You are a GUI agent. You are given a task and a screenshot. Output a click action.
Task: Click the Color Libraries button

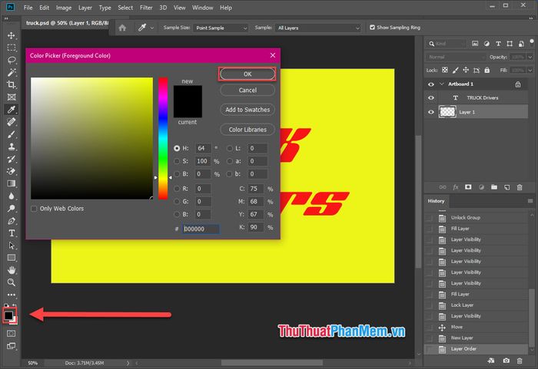point(247,130)
